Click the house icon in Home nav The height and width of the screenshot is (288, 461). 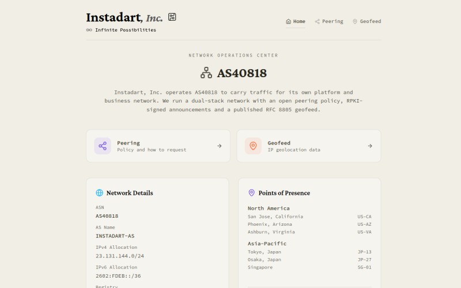click(289, 21)
